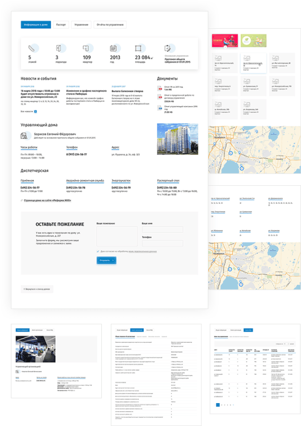Open the first PDF document icon under Документы
This screenshot has width=301, height=426.
(x=160, y=88)
